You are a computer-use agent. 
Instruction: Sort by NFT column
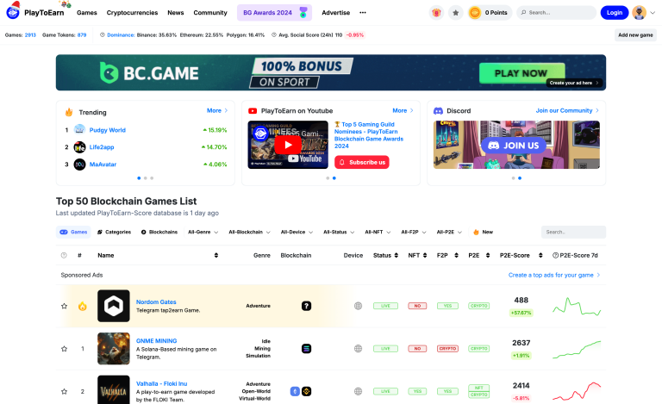[x=425, y=255]
